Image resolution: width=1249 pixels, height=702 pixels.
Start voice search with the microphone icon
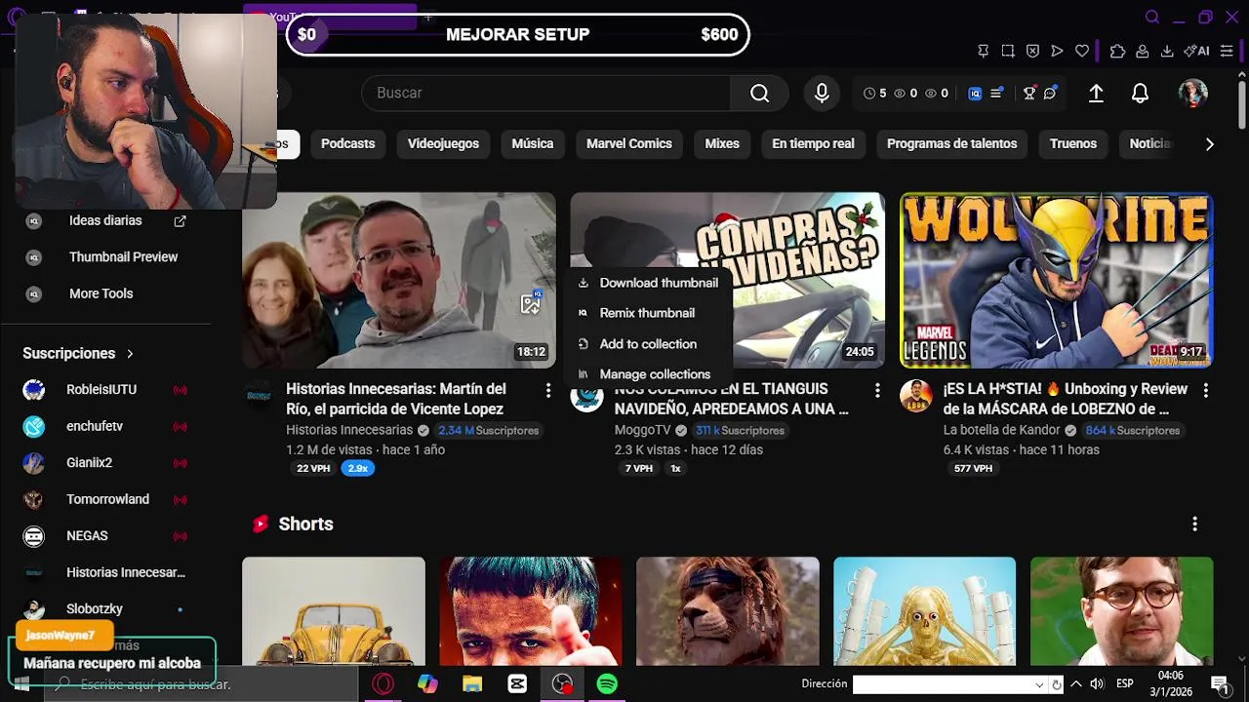tap(822, 93)
